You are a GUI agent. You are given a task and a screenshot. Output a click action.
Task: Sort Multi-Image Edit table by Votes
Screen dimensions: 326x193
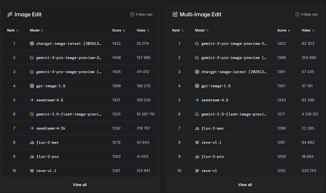308,30
